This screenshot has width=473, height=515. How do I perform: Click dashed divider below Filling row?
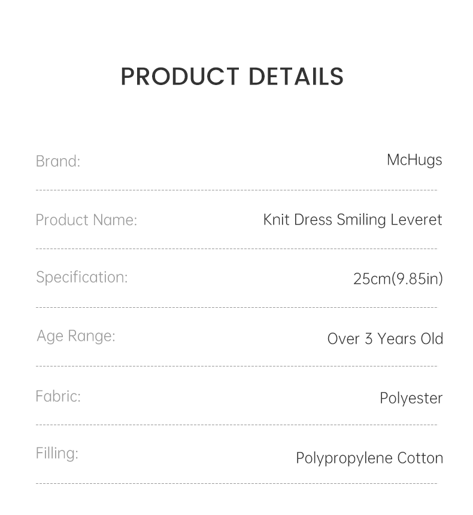click(236, 483)
